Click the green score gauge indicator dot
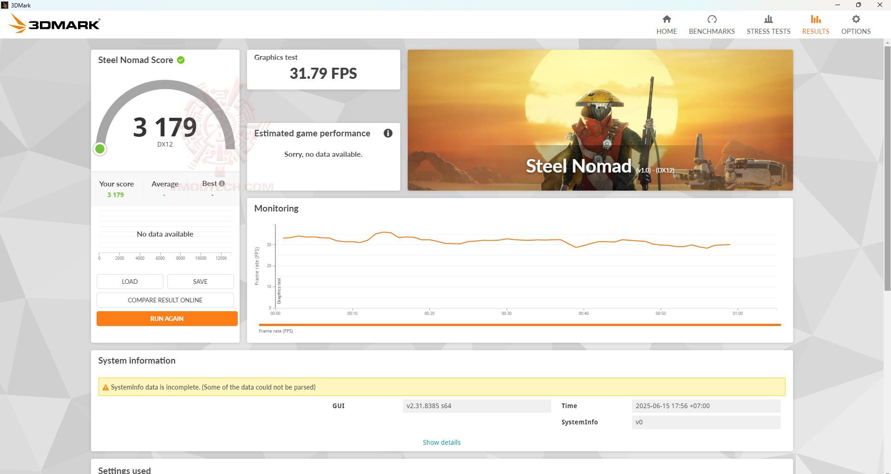 point(100,149)
